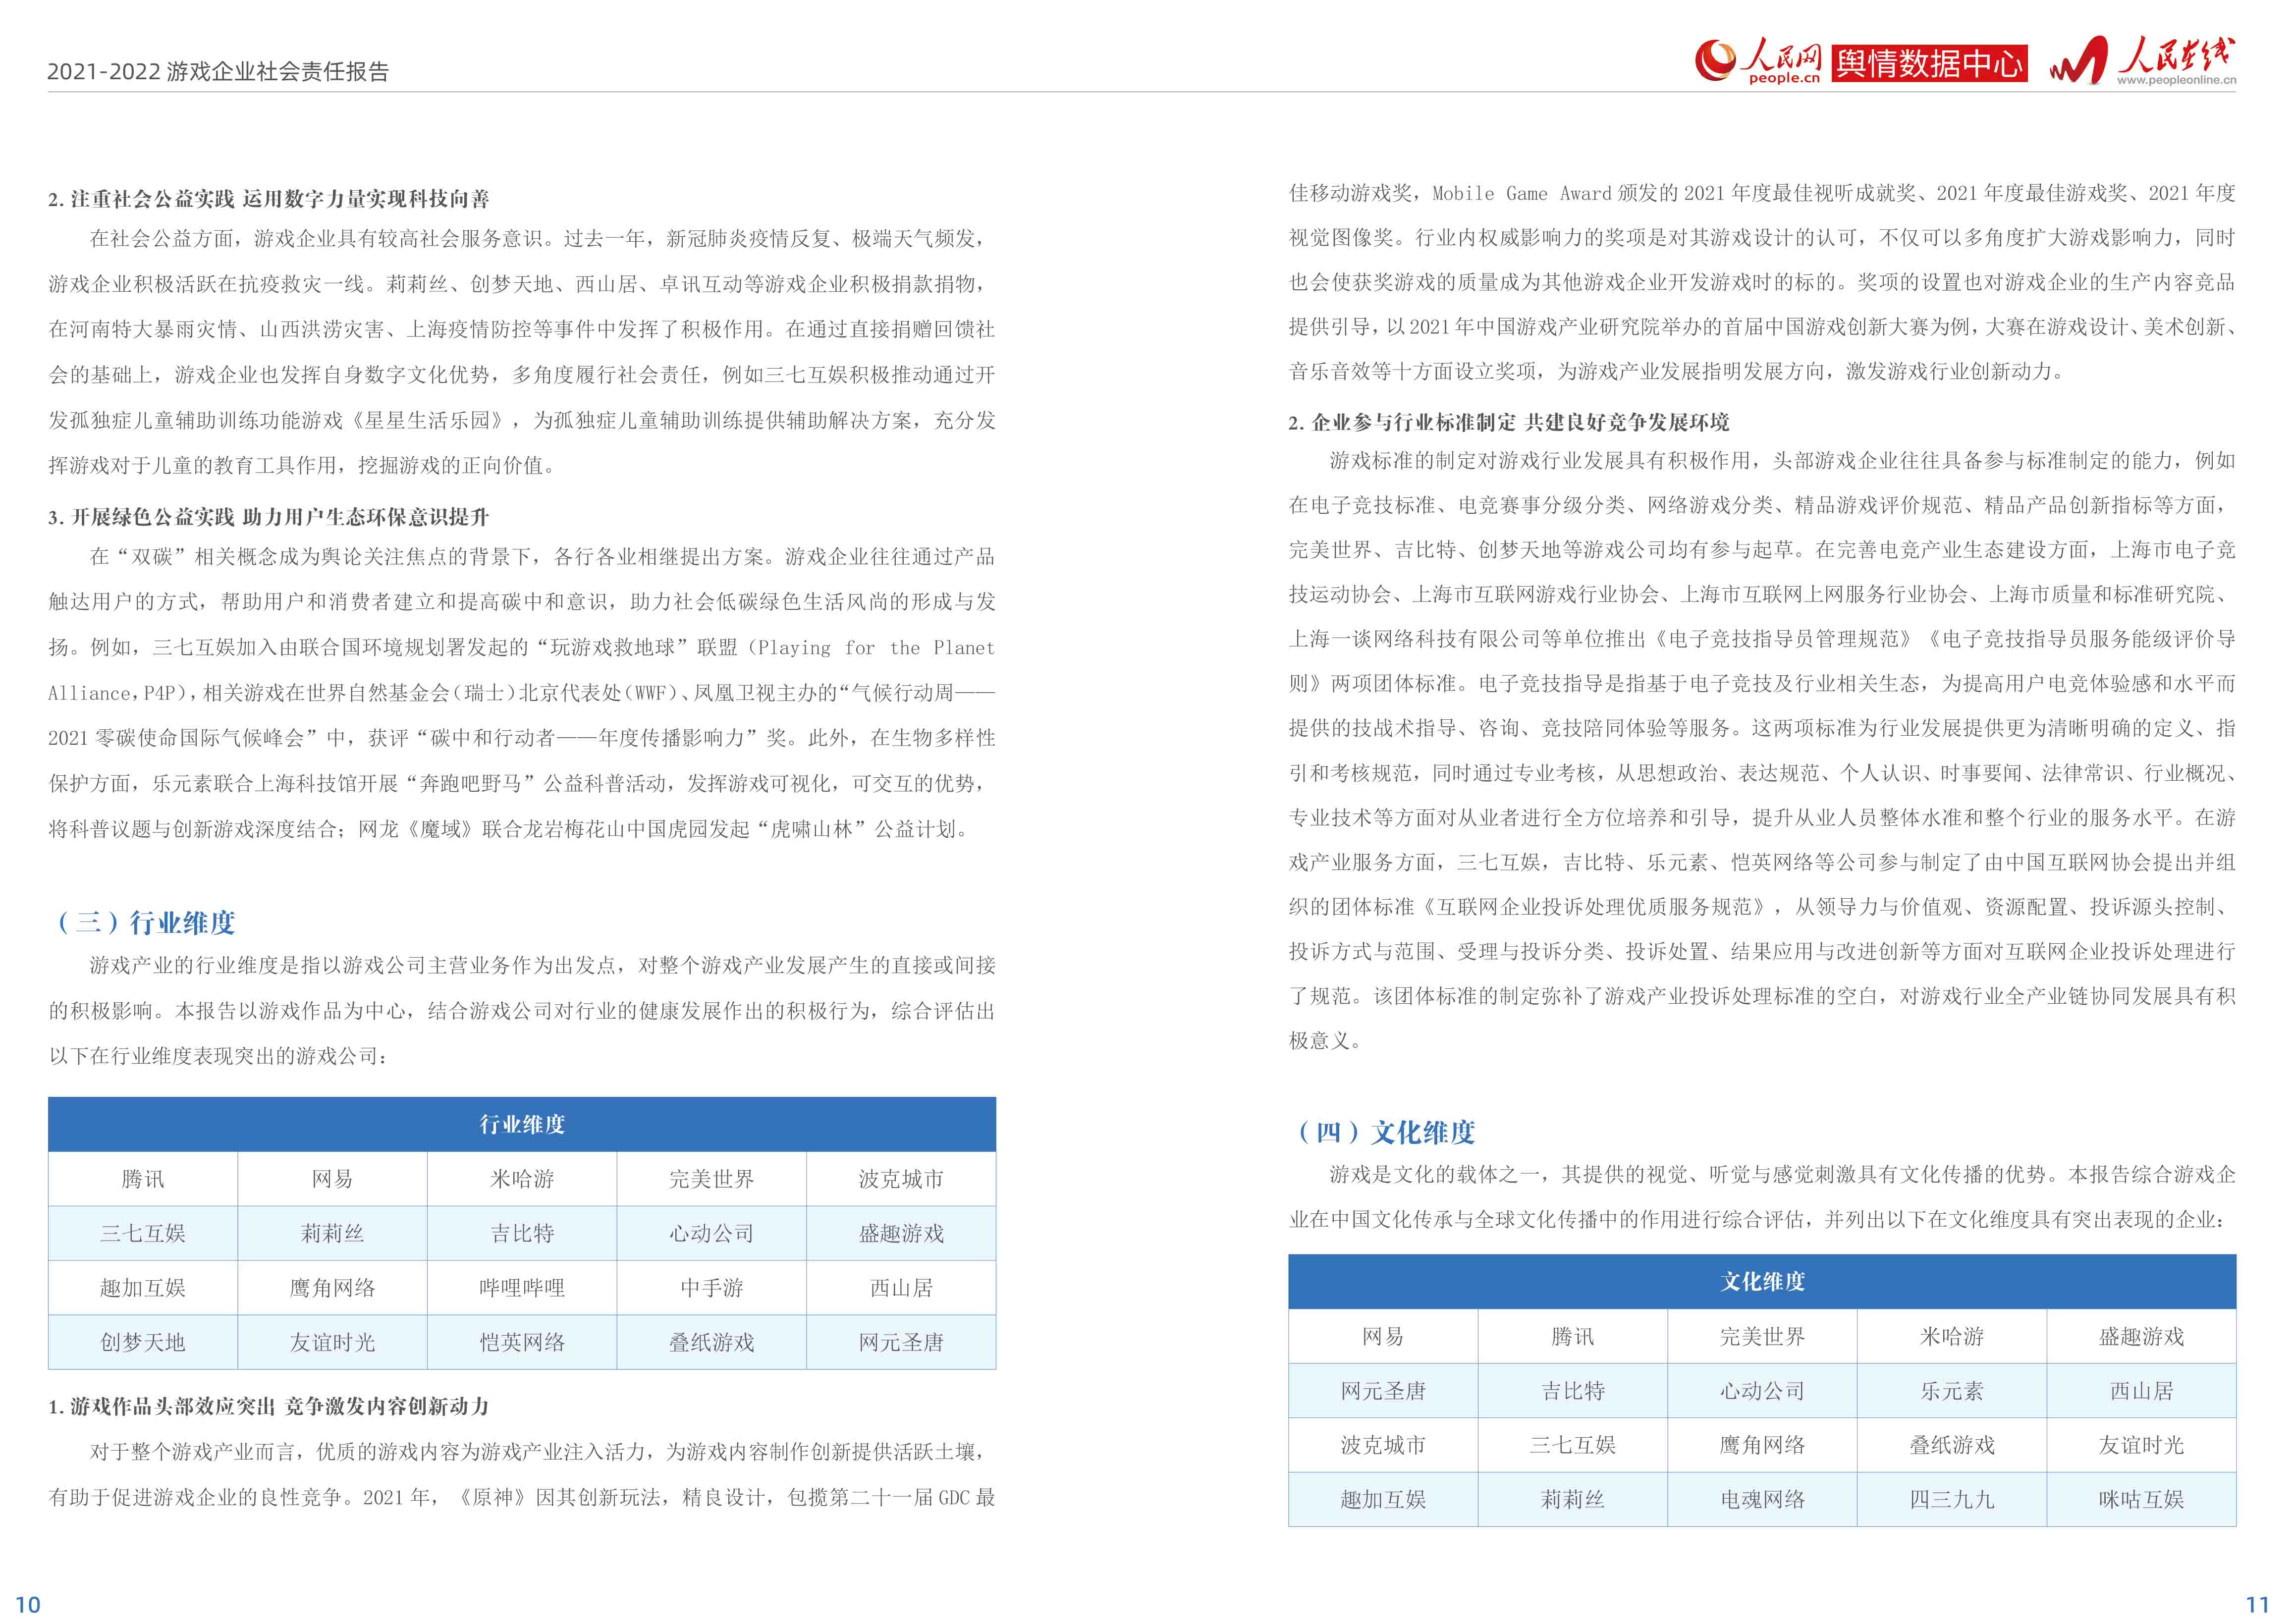Click page number 10 at bottom left
The width and height of the screenshot is (2292, 1624).
(28, 1605)
